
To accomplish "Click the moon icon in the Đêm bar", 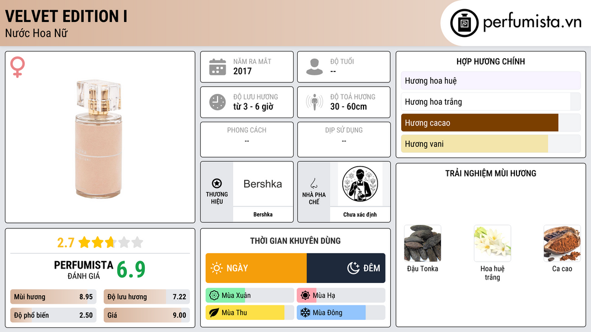I will point(353,268).
